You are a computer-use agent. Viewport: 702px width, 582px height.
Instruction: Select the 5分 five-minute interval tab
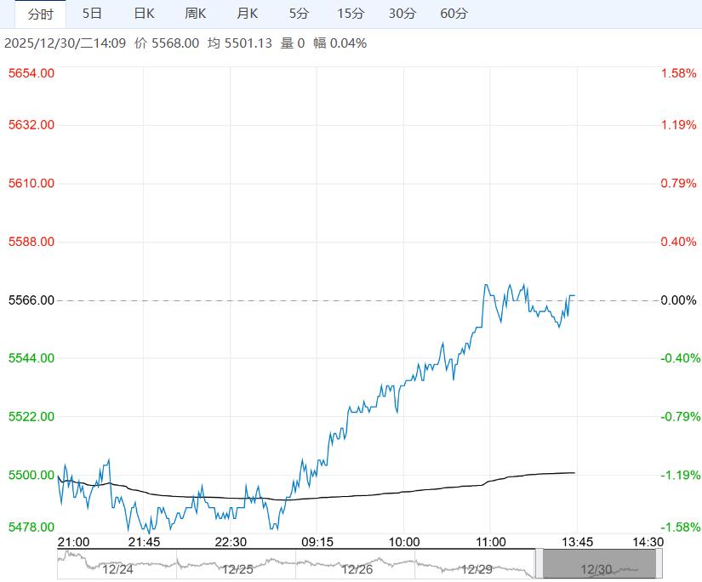[x=299, y=14]
